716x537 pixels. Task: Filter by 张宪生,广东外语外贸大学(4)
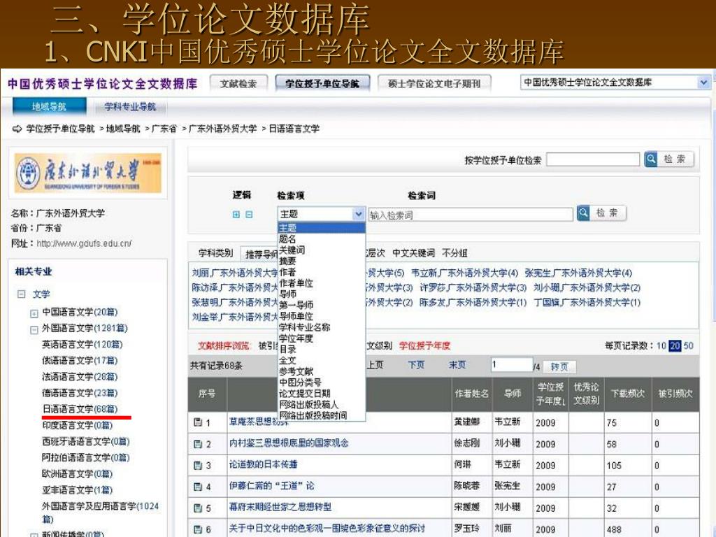pos(578,273)
